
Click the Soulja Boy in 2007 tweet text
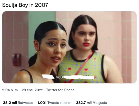25,5
